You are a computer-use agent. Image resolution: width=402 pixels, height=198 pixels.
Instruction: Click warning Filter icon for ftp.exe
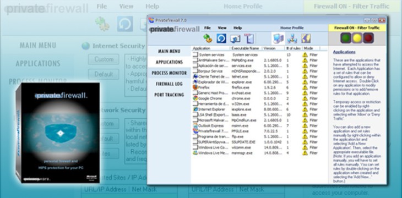click(305, 136)
